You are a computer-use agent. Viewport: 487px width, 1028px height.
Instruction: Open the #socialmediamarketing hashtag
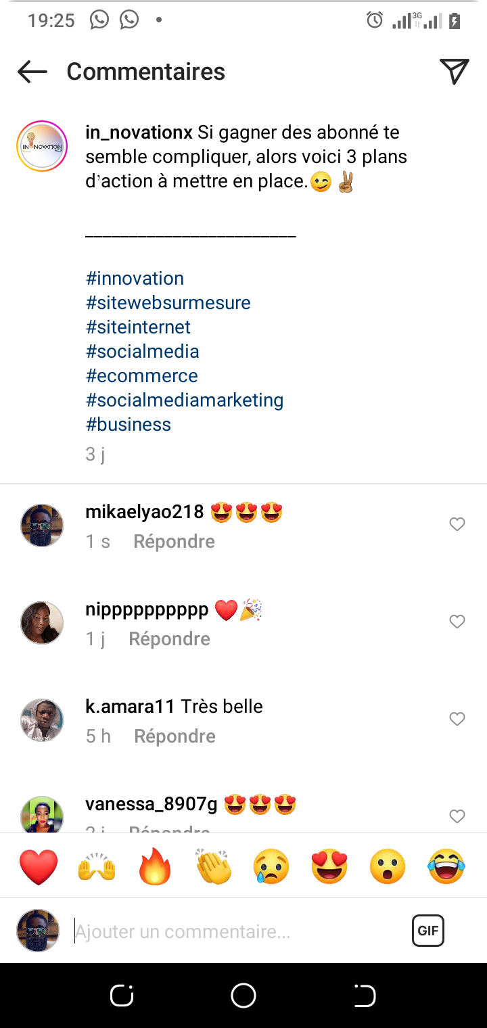click(185, 400)
